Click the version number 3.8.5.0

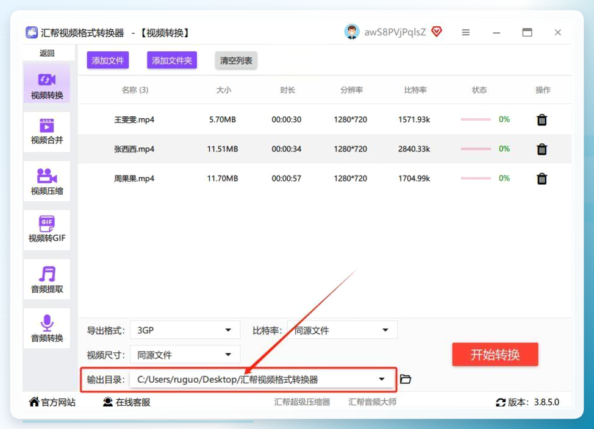click(546, 402)
